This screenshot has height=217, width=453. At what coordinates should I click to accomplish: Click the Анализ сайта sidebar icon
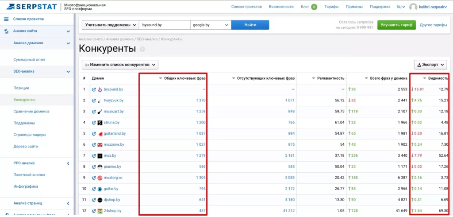(x=6, y=31)
